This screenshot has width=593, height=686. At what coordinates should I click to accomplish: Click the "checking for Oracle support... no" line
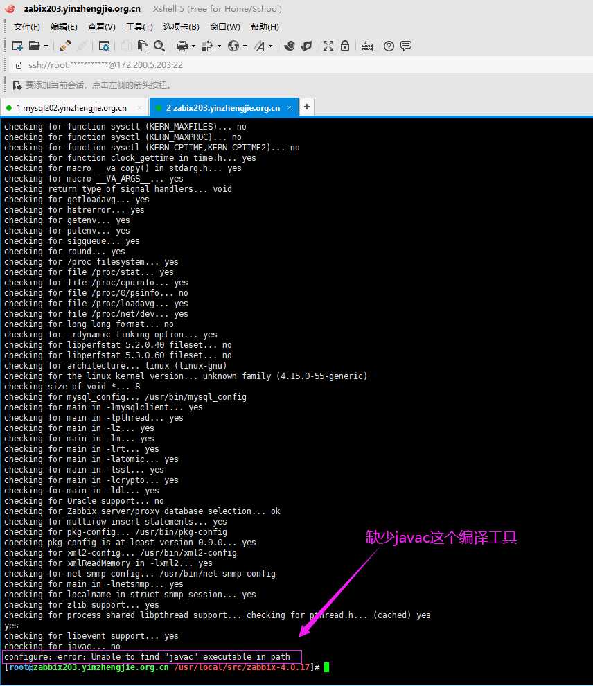pyautogui.click(x=84, y=500)
